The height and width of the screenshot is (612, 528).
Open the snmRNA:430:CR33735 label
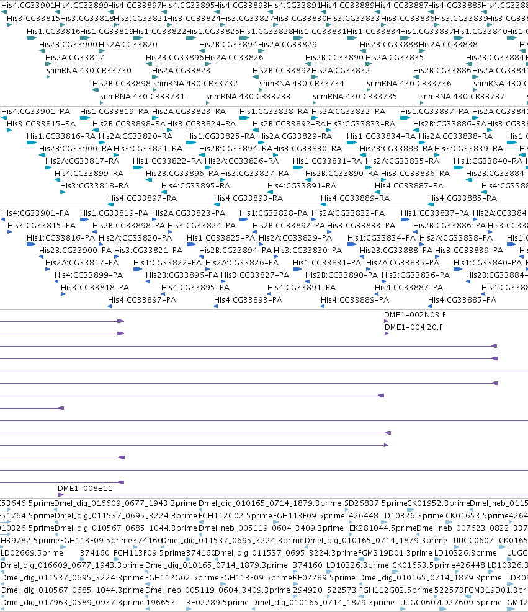point(355,96)
